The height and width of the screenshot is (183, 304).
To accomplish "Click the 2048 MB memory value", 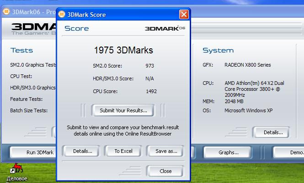I will [x=234, y=101].
